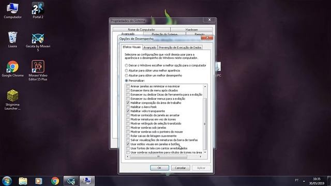Viewport: 331px width, 186px height.
Task: Click the list's scroll up arrow
Action: pyautogui.click(x=205, y=86)
